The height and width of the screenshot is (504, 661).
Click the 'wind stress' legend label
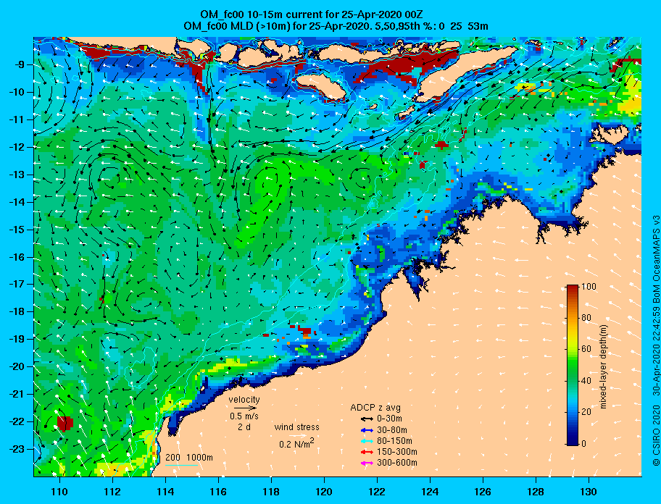point(296,427)
